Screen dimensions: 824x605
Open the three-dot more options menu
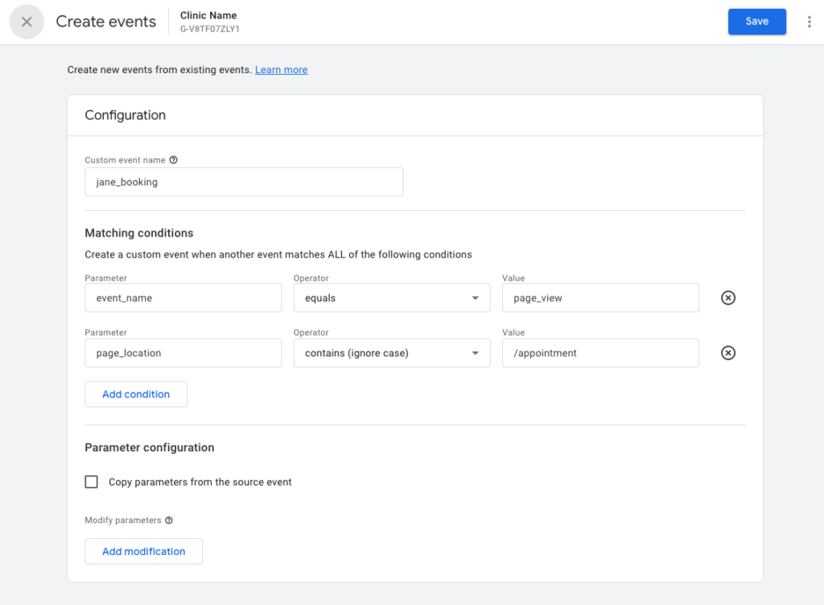(809, 22)
